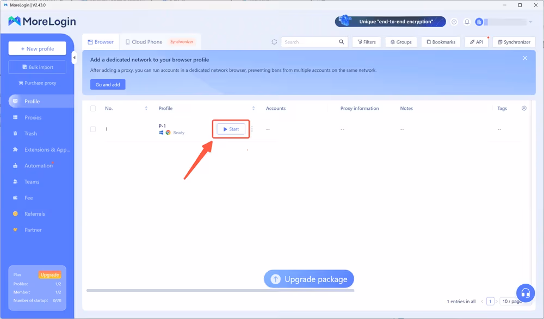Screen dimensions: 544x319
Task: Open customer support chat
Action: [x=525, y=293]
